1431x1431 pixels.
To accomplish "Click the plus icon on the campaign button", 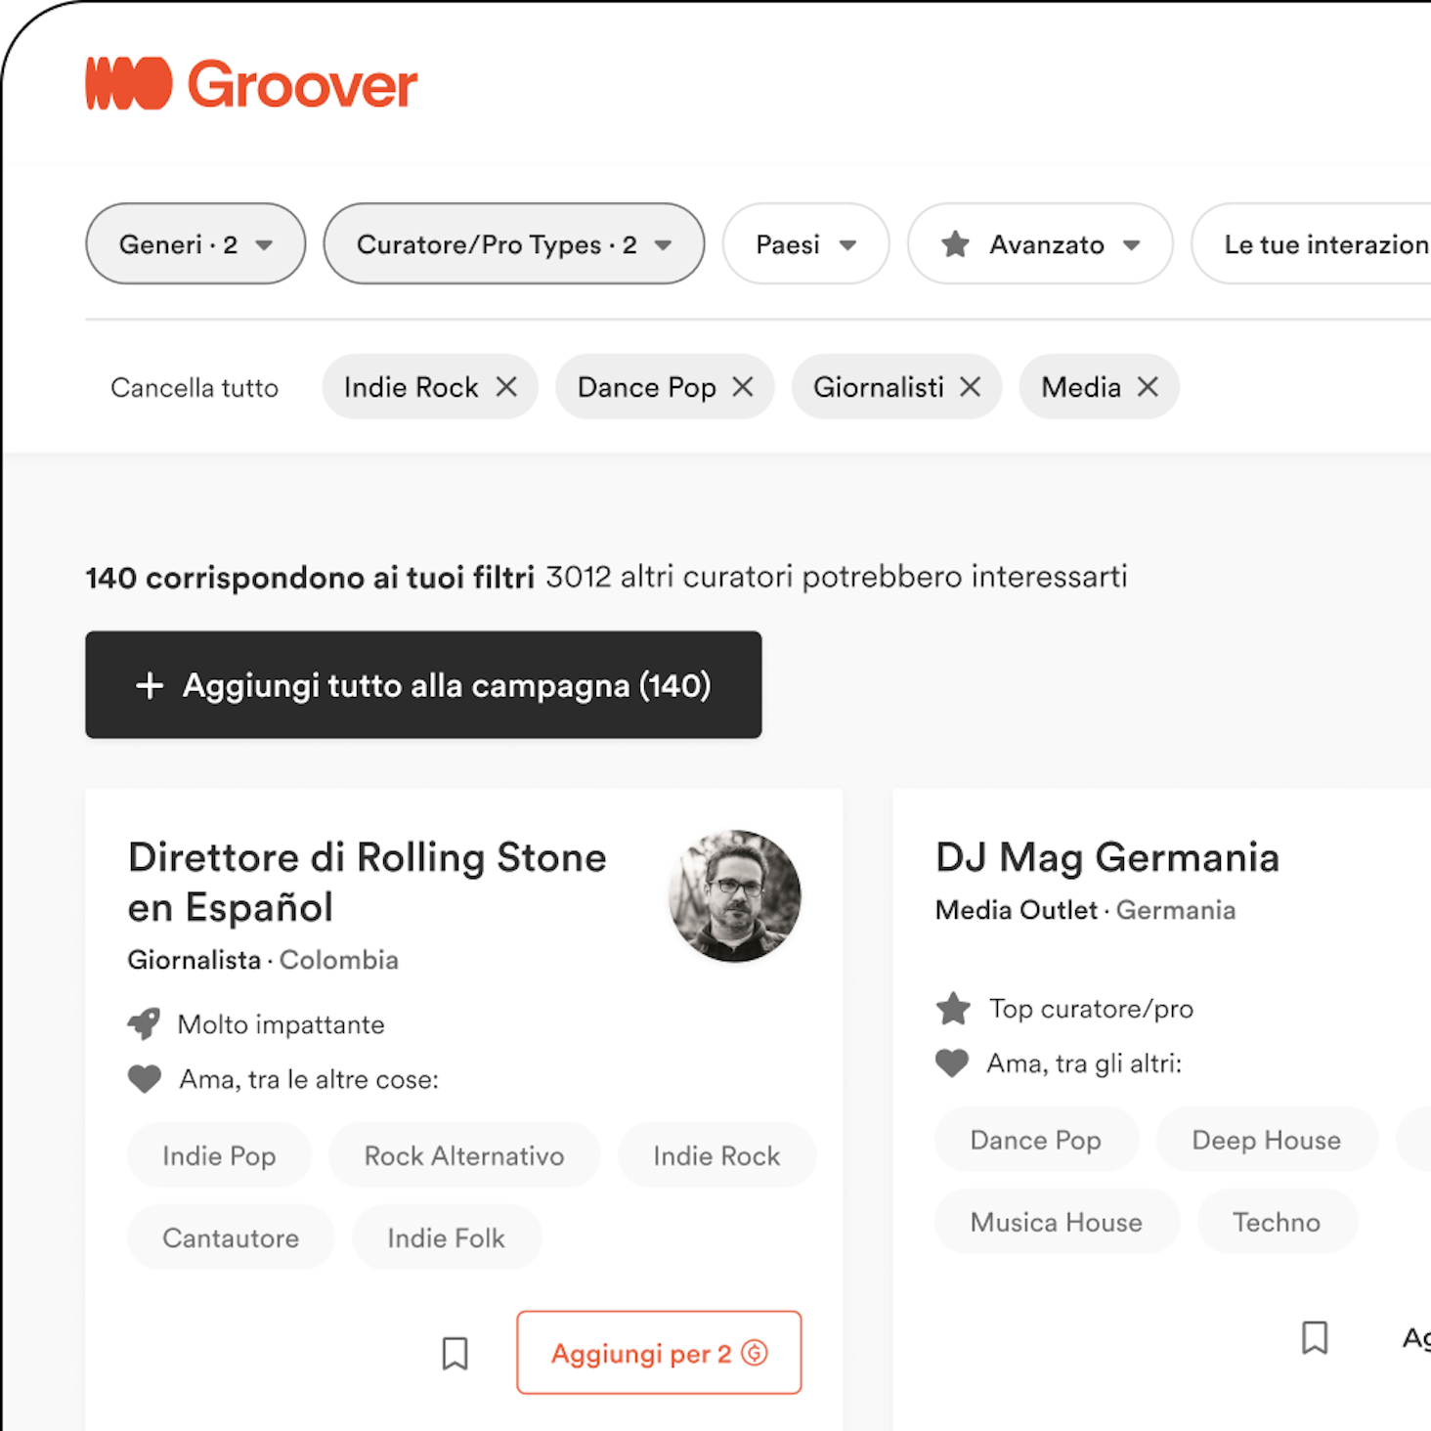I will pos(150,685).
